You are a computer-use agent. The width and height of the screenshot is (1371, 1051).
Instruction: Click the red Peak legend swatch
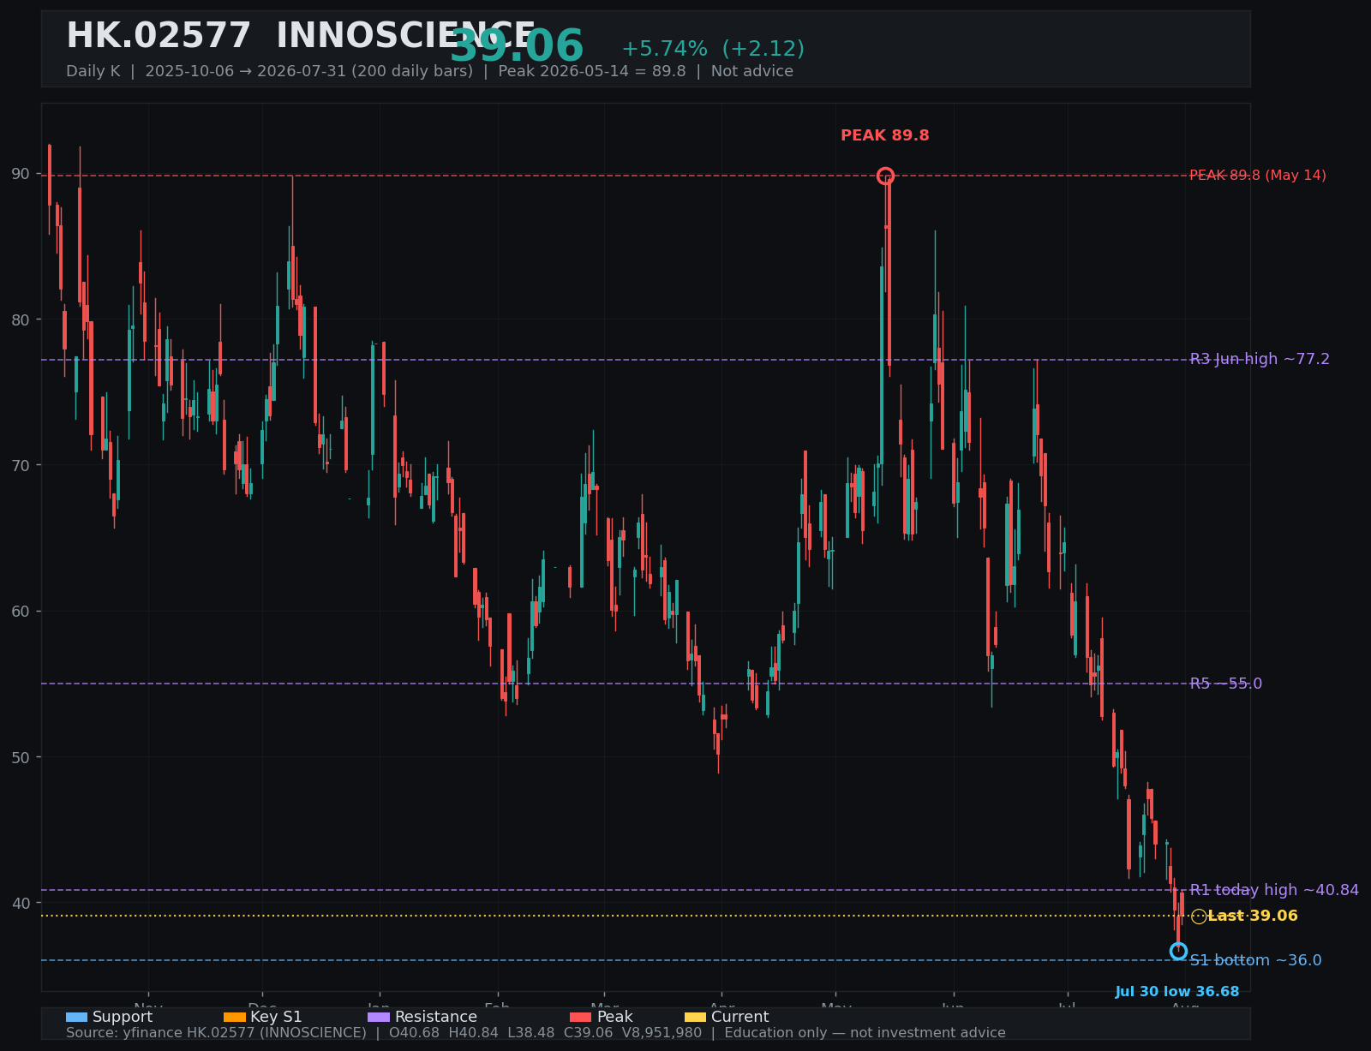click(581, 1017)
